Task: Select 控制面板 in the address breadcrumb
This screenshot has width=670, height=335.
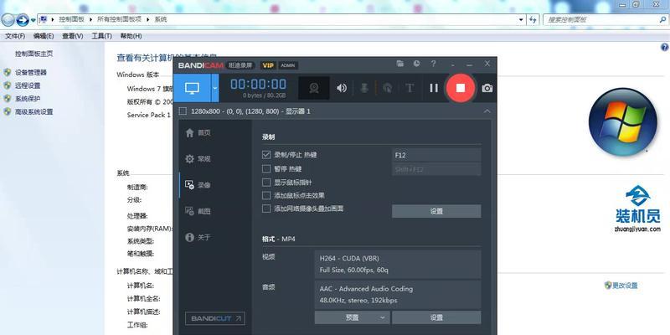Action: click(72, 19)
